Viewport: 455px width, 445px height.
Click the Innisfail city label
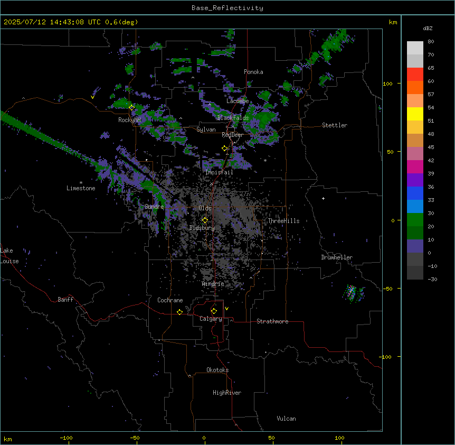point(219,172)
